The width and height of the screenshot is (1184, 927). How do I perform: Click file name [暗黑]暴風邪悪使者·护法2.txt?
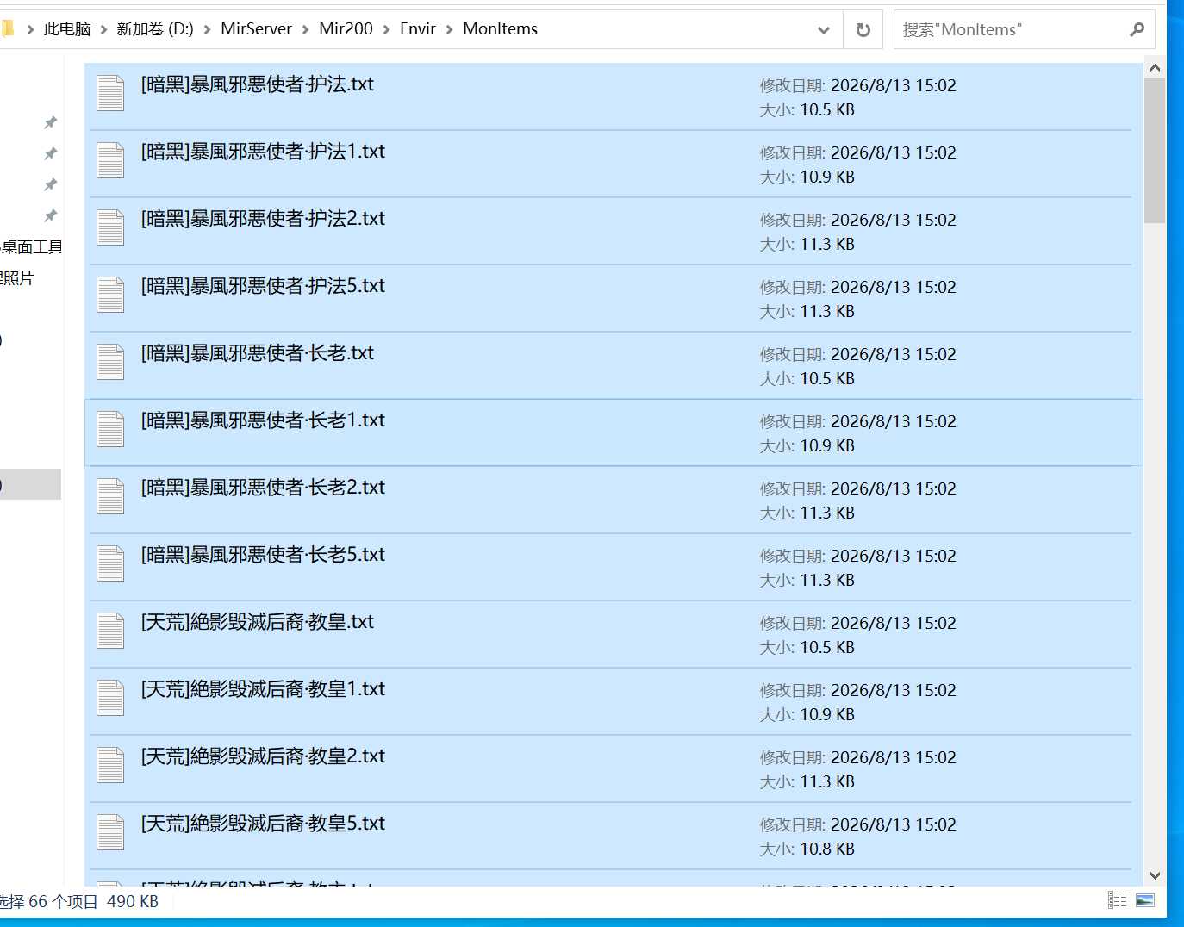point(263,218)
